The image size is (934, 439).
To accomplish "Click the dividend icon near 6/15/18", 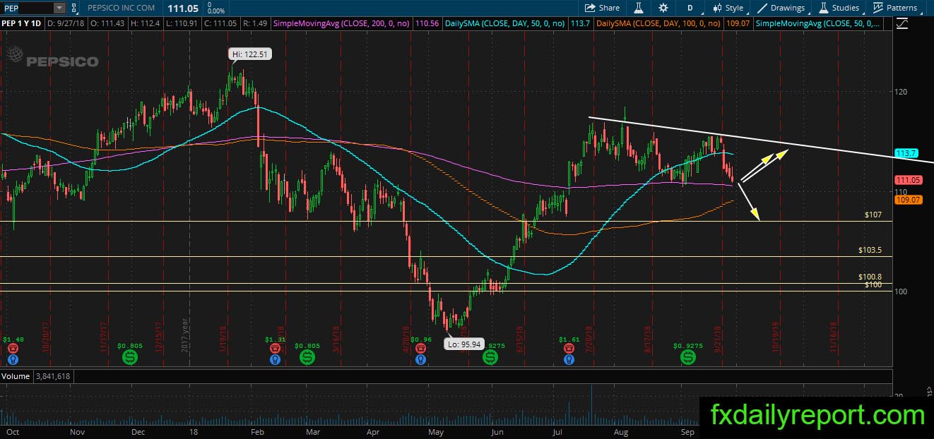I will pyautogui.click(x=490, y=358).
